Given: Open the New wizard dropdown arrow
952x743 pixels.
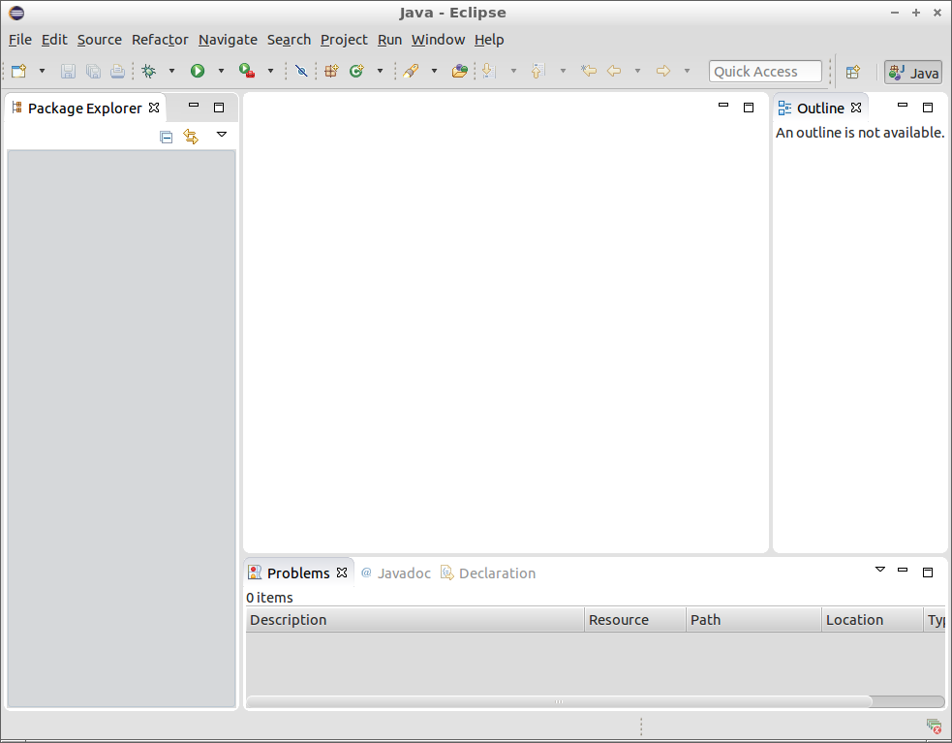Looking at the screenshot, I should click(42, 71).
